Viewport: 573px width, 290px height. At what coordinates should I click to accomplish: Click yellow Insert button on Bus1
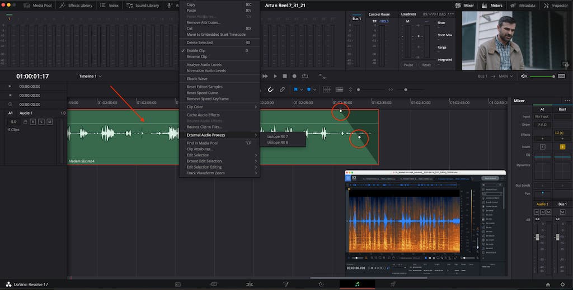(x=562, y=146)
